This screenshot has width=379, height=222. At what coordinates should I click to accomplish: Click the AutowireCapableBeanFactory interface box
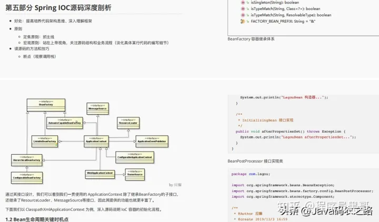tap(65, 123)
